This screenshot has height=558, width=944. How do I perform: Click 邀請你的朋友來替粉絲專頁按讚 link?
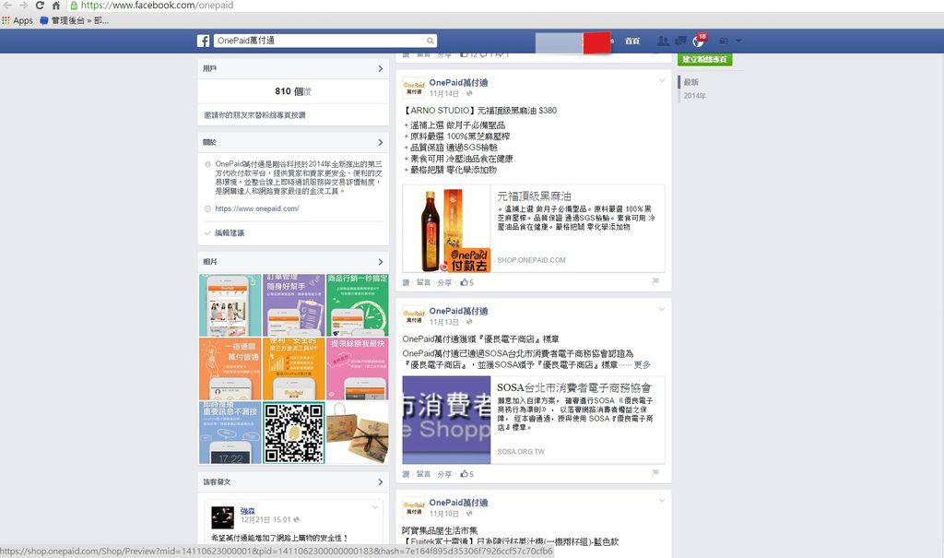[x=254, y=115]
